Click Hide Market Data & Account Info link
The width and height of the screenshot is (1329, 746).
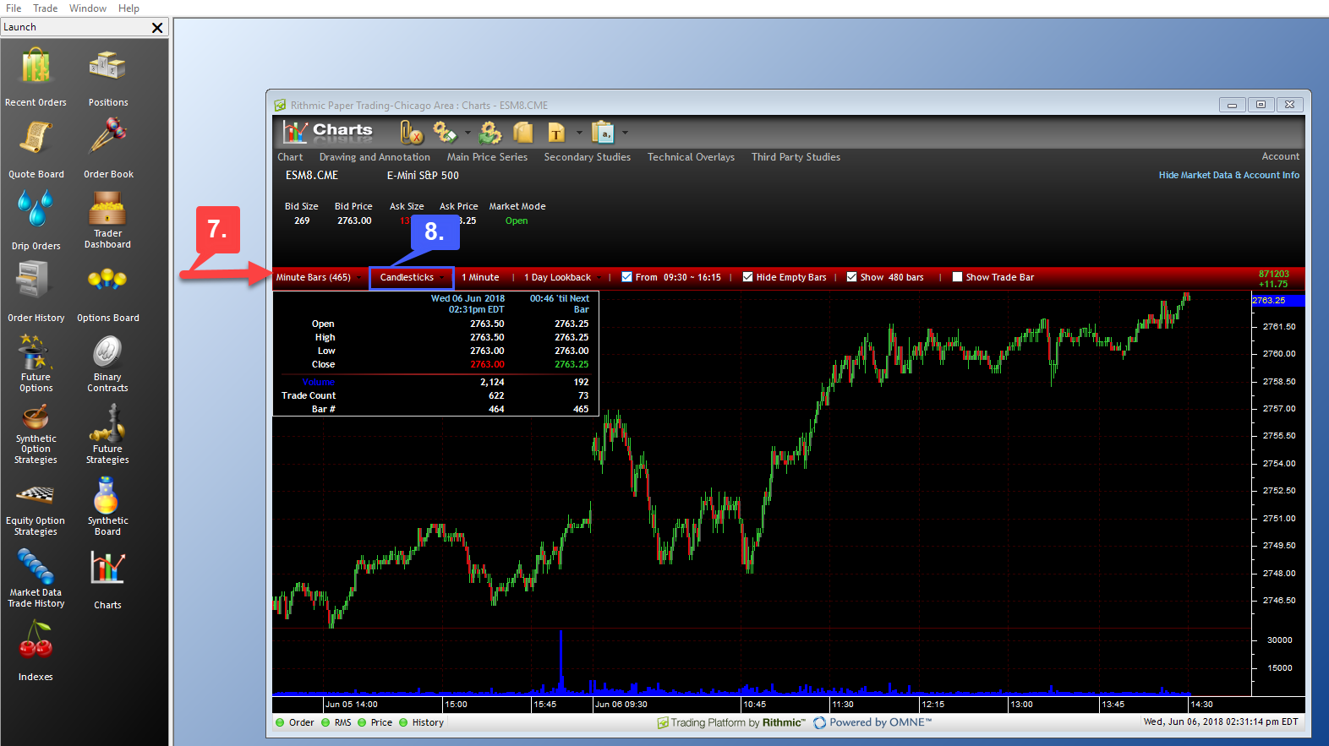coord(1229,175)
